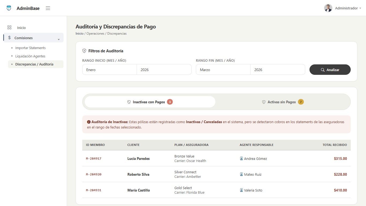Click agent icon beside Andrea Gómez
This screenshot has width=366, height=206.
coord(241,159)
